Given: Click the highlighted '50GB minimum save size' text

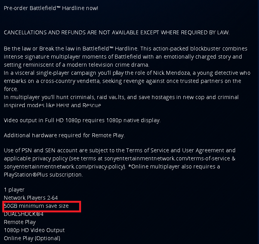Looking at the screenshot, I should 36,206.
